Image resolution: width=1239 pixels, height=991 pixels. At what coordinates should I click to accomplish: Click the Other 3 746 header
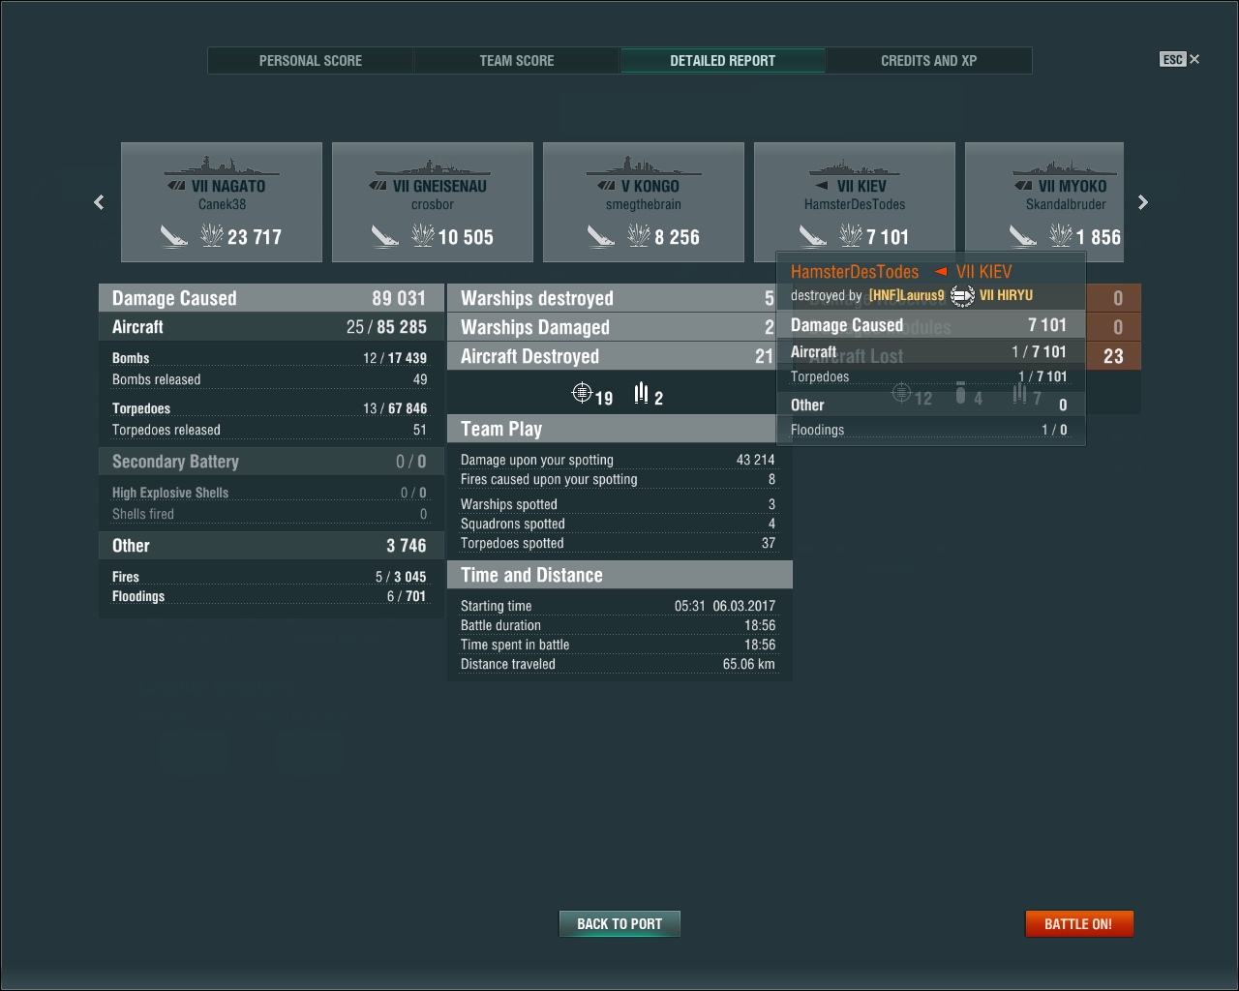pyautogui.click(x=271, y=546)
